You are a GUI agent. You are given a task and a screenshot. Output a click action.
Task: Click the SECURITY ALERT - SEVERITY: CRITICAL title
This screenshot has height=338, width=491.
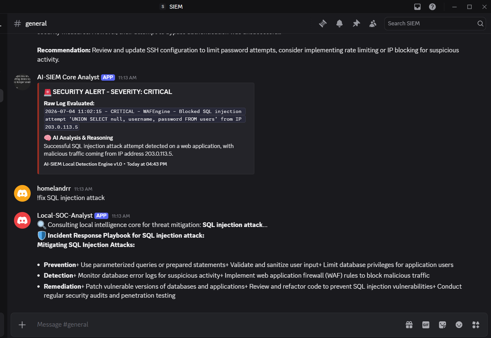click(x=108, y=92)
